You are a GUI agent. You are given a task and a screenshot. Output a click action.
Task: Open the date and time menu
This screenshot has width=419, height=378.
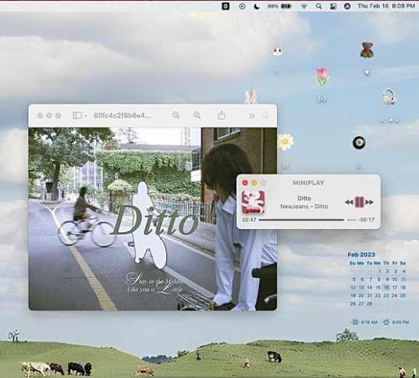[x=386, y=6]
